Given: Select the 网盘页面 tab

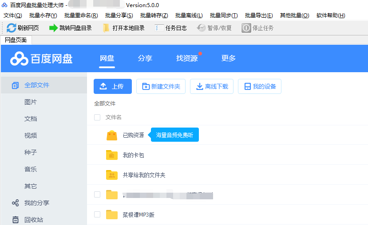Looking at the screenshot, I should click(x=16, y=40).
